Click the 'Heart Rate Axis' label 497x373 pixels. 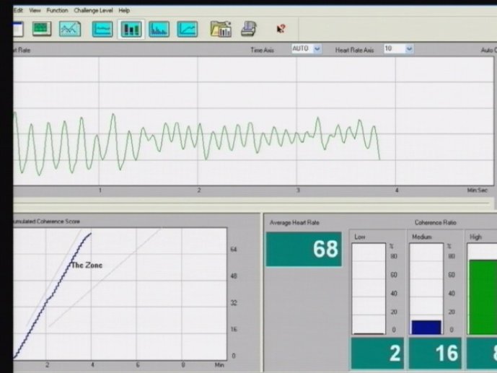click(x=354, y=50)
